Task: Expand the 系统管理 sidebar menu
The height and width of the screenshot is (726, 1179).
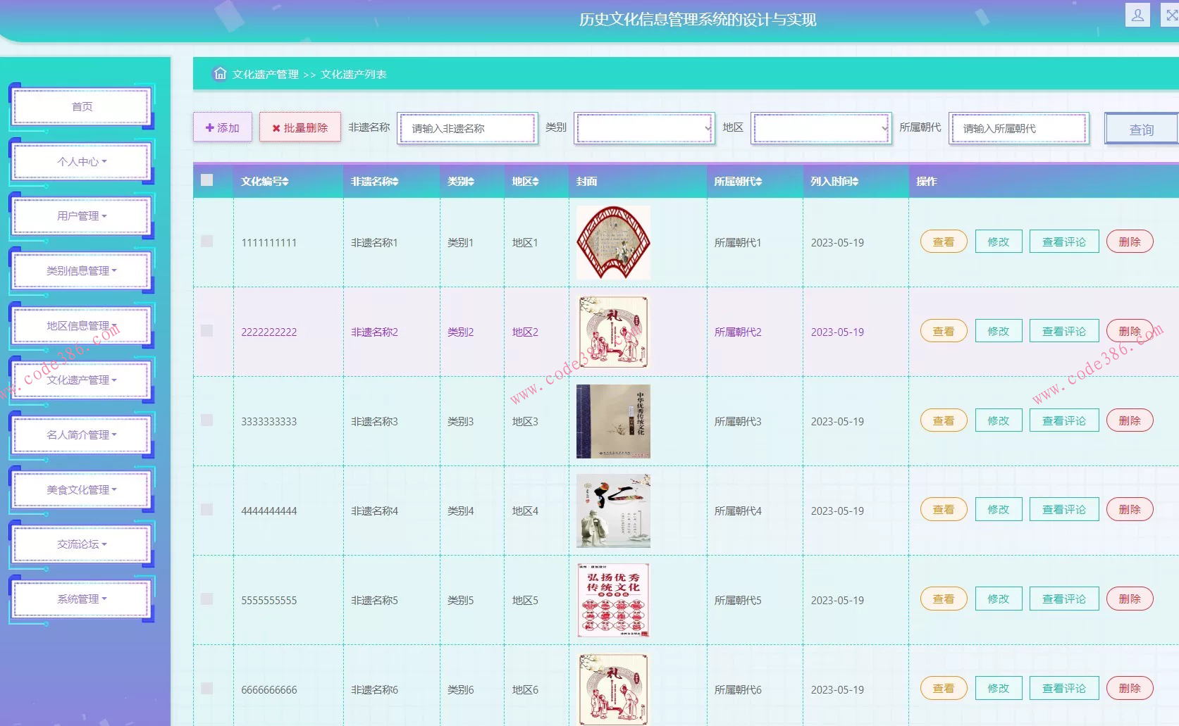Action: (x=80, y=599)
